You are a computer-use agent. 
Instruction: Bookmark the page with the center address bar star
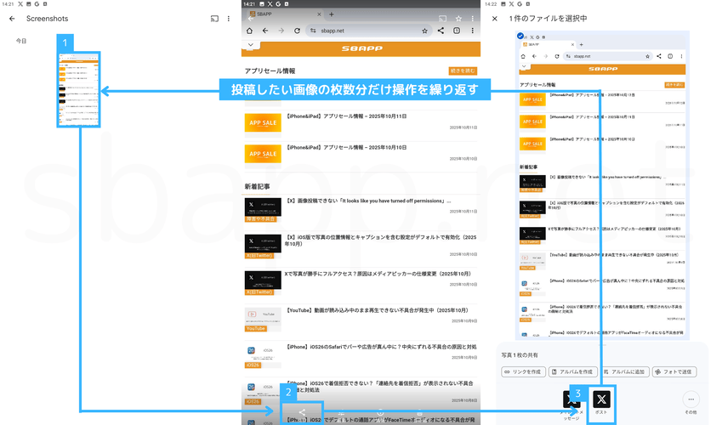point(424,31)
